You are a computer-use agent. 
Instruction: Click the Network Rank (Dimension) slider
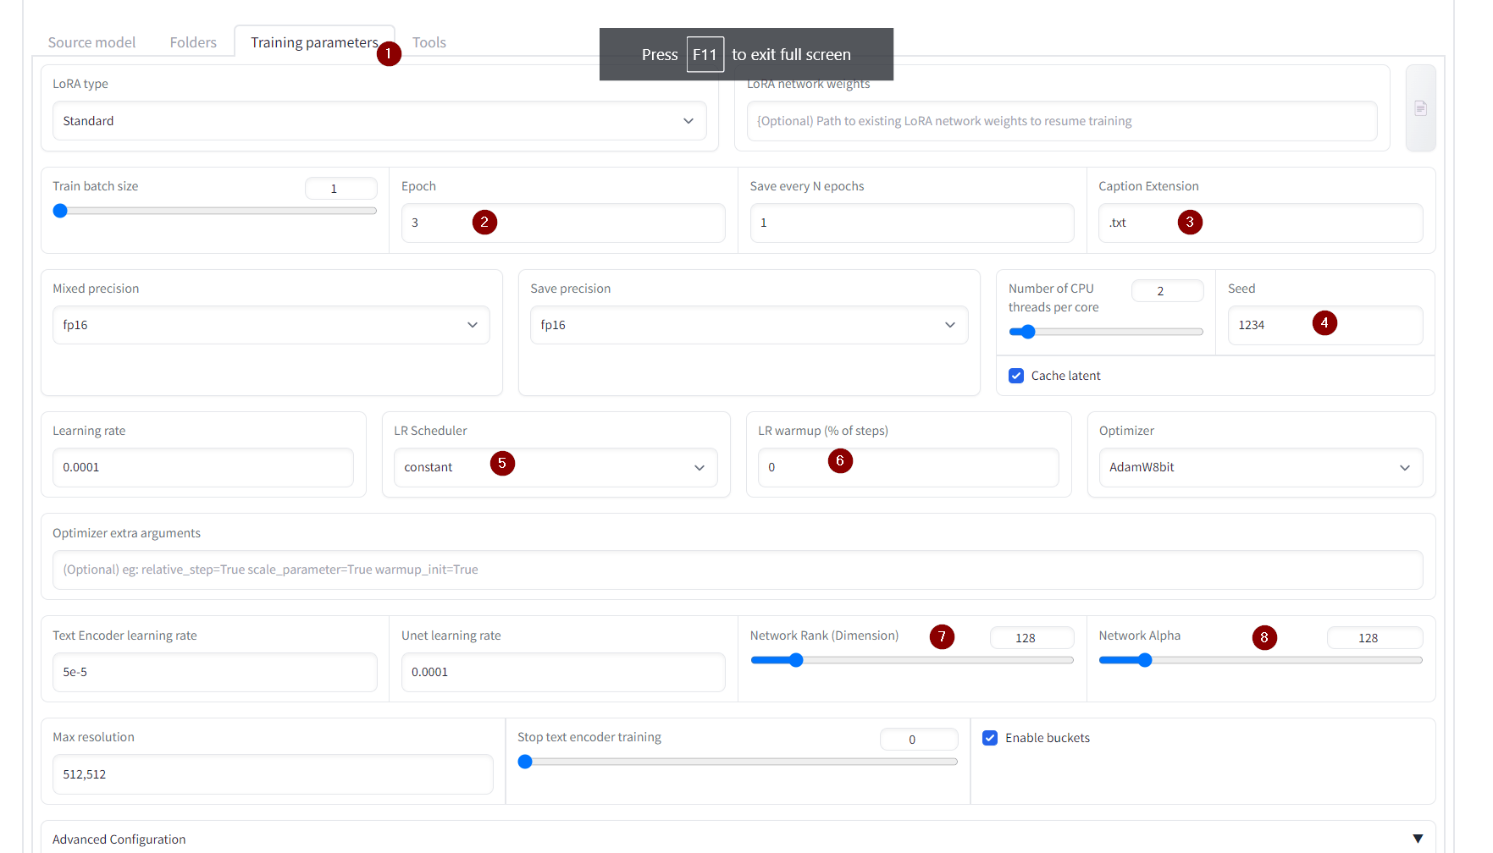coord(912,660)
